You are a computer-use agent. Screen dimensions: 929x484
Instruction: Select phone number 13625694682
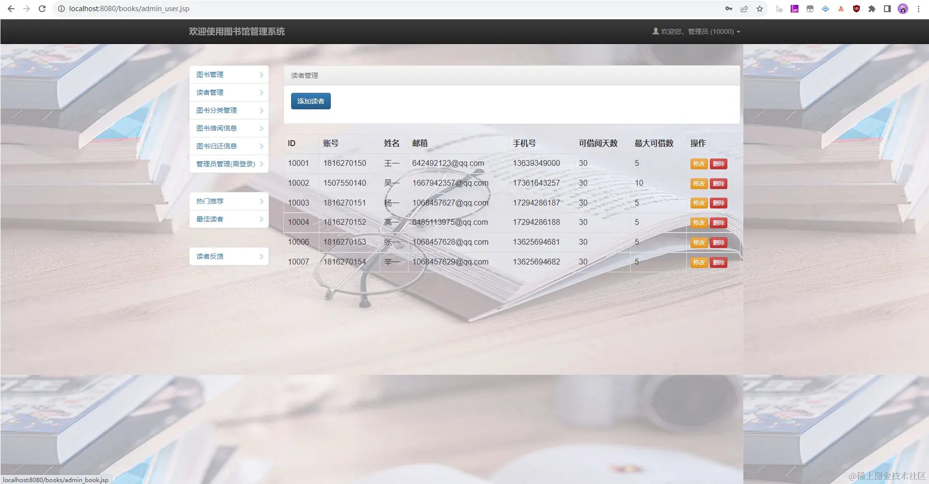tap(536, 262)
